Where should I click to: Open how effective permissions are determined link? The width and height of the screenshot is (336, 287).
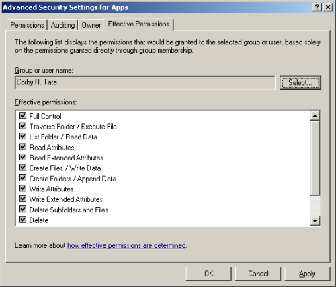126,245
